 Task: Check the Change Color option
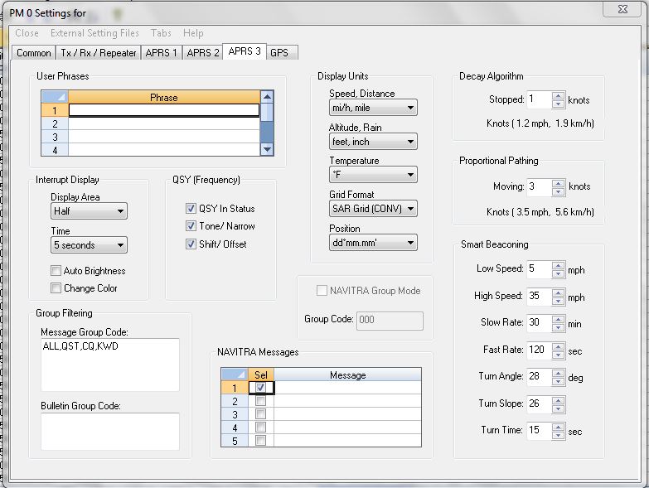[x=56, y=288]
